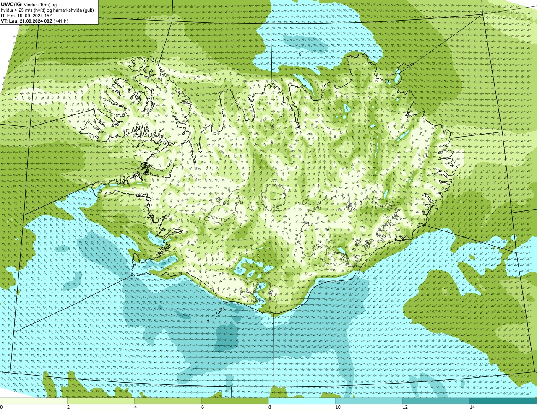Select the 10–12 turquoise color bar segment
Image resolution: width=537 pixels, height=410 pixels.
tap(369, 401)
